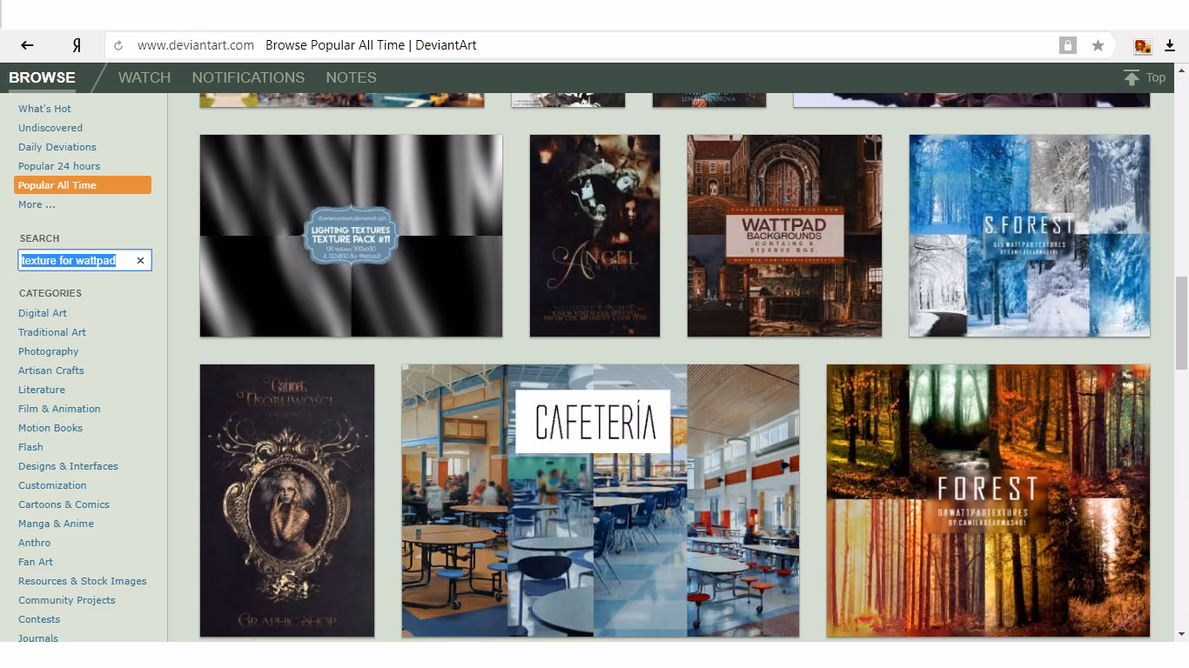View the S.Forest snowy textures thumbnail

(x=1030, y=236)
